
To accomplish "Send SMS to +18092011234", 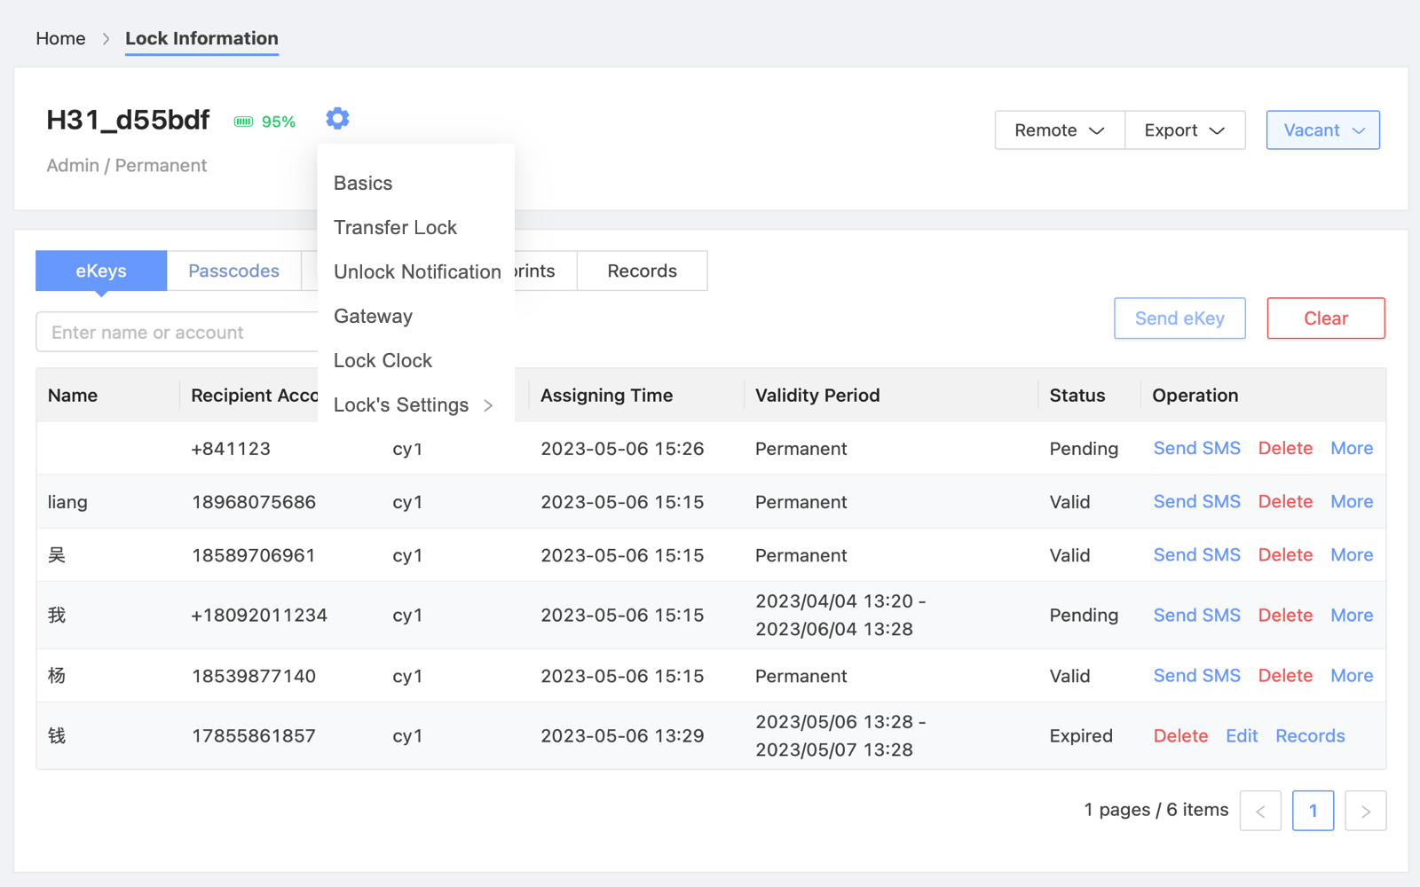I will [1196, 616].
